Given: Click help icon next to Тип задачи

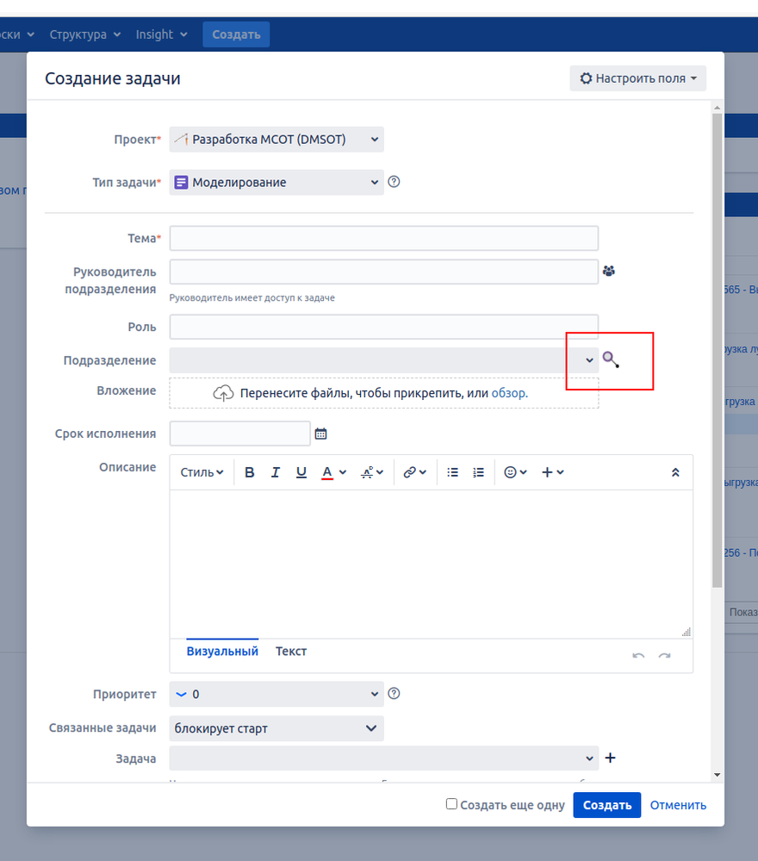Looking at the screenshot, I should [394, 182].
